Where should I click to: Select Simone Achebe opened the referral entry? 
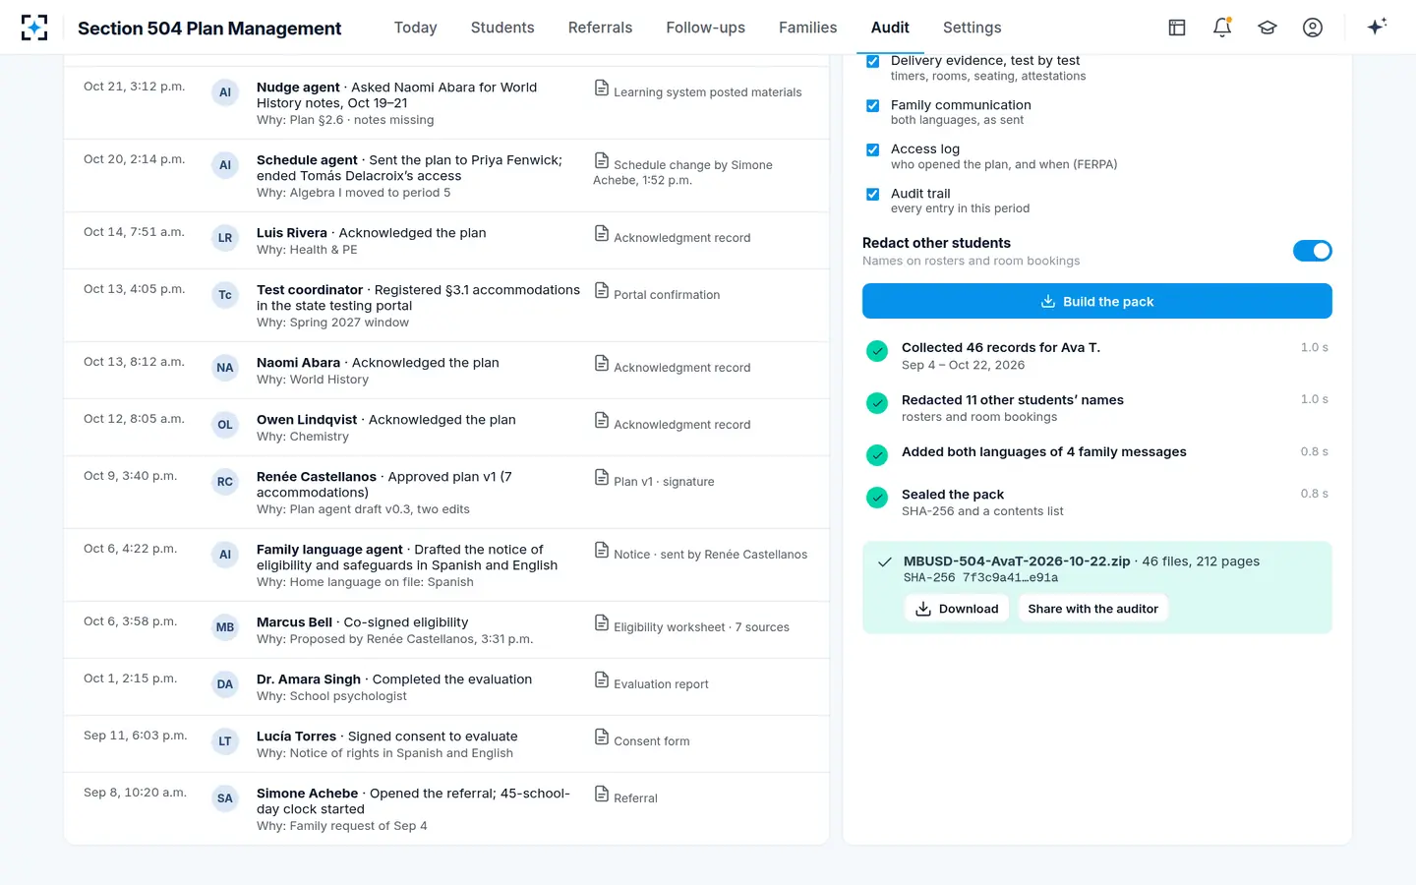pos(446,809)
